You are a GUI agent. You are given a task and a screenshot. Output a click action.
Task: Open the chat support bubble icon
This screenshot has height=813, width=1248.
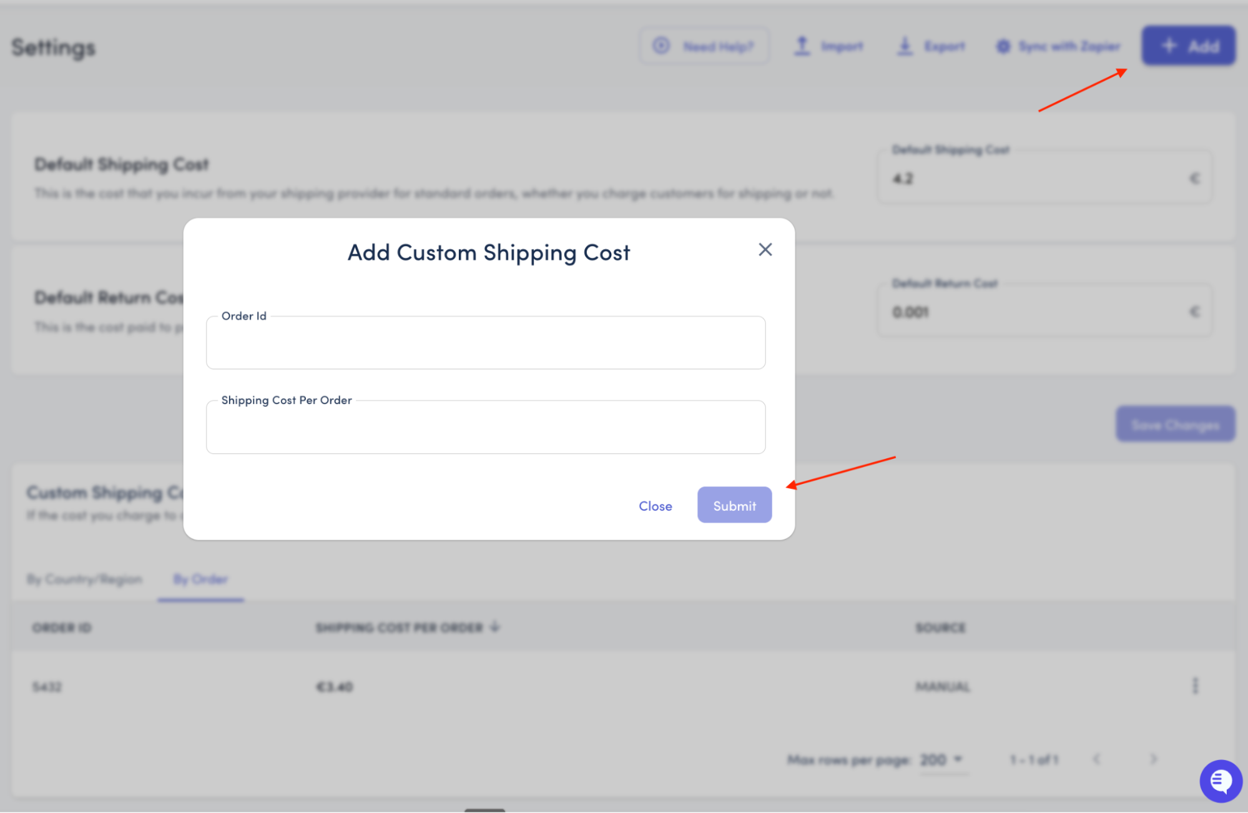[x=1220, y=781]
